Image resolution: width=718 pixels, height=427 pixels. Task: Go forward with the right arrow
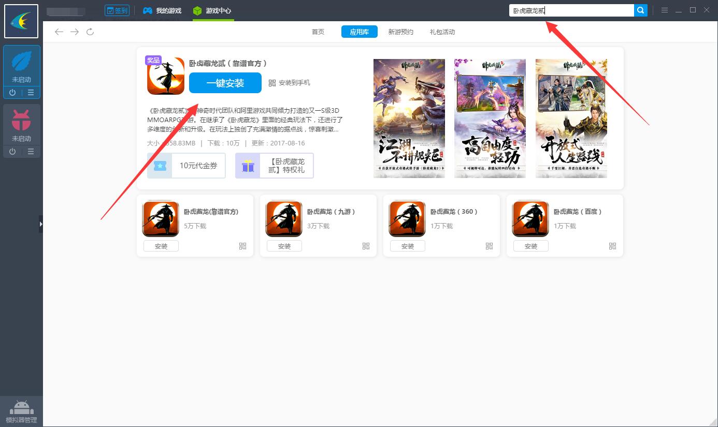75,32
